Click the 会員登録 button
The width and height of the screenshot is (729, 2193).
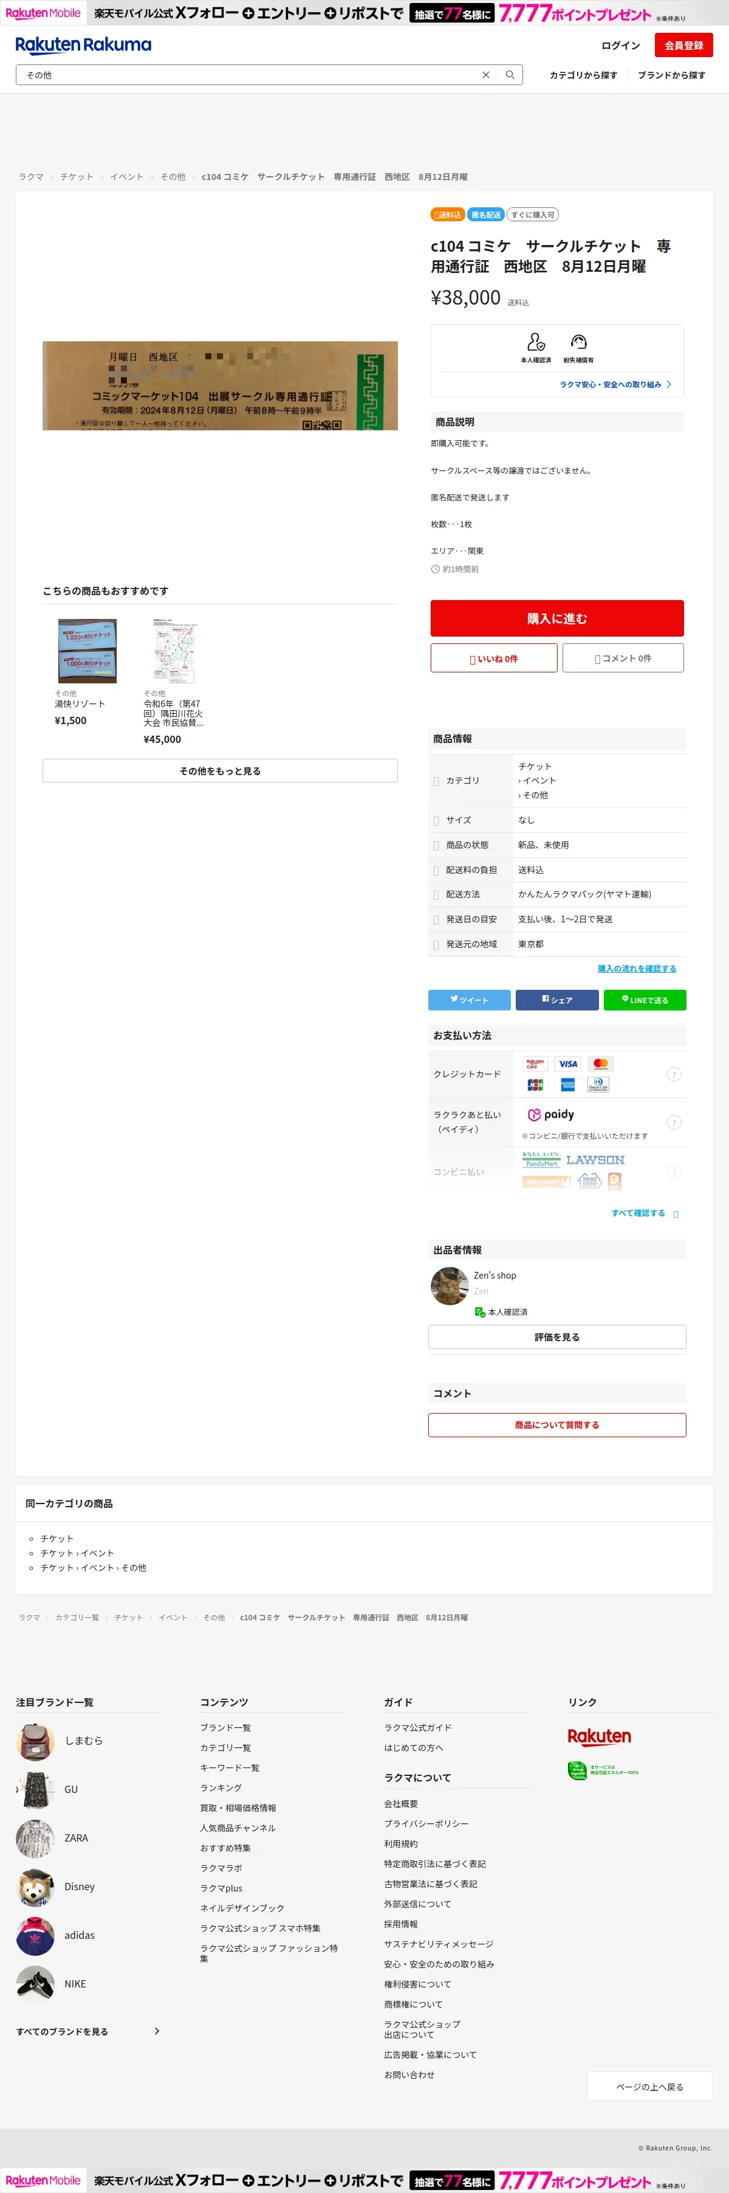(x=684, y=45)
